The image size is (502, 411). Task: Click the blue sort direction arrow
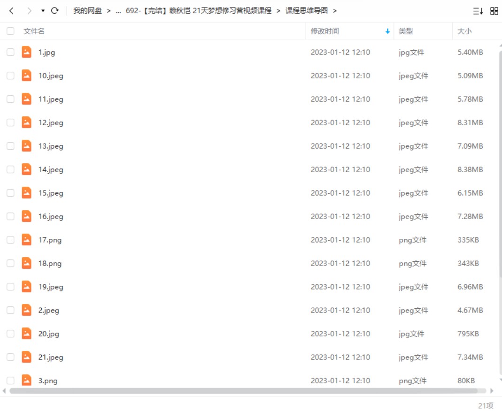click(x=387, y=31)
